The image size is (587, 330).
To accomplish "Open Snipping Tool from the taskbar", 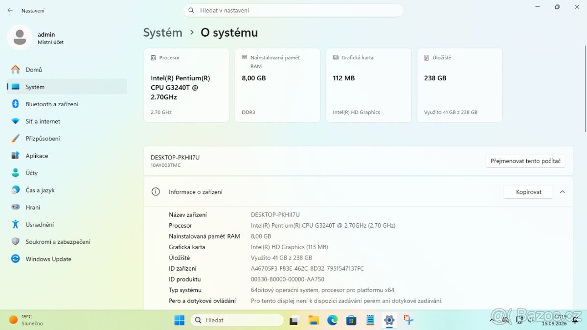I will 408,320.
